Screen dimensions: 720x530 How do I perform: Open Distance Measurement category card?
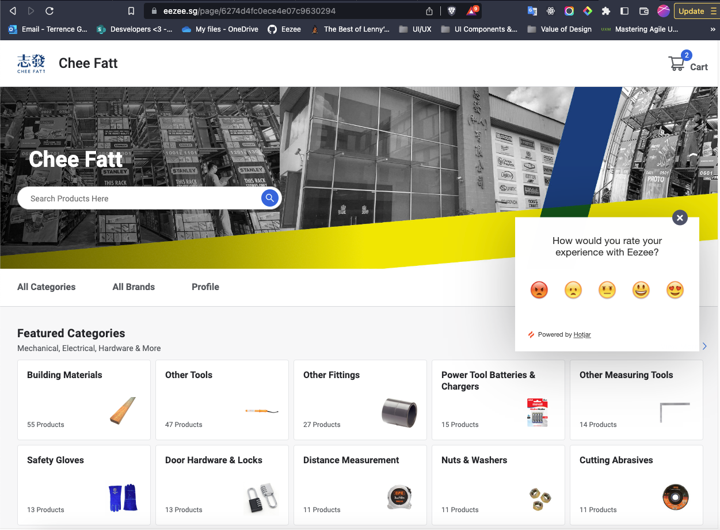[360, 485]
